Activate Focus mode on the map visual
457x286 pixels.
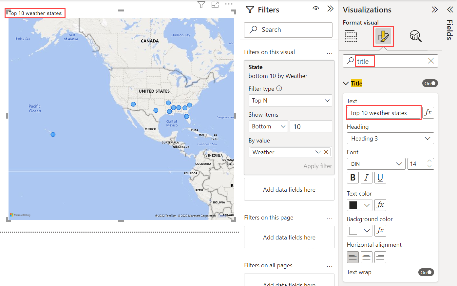click(x=215, y=5)
